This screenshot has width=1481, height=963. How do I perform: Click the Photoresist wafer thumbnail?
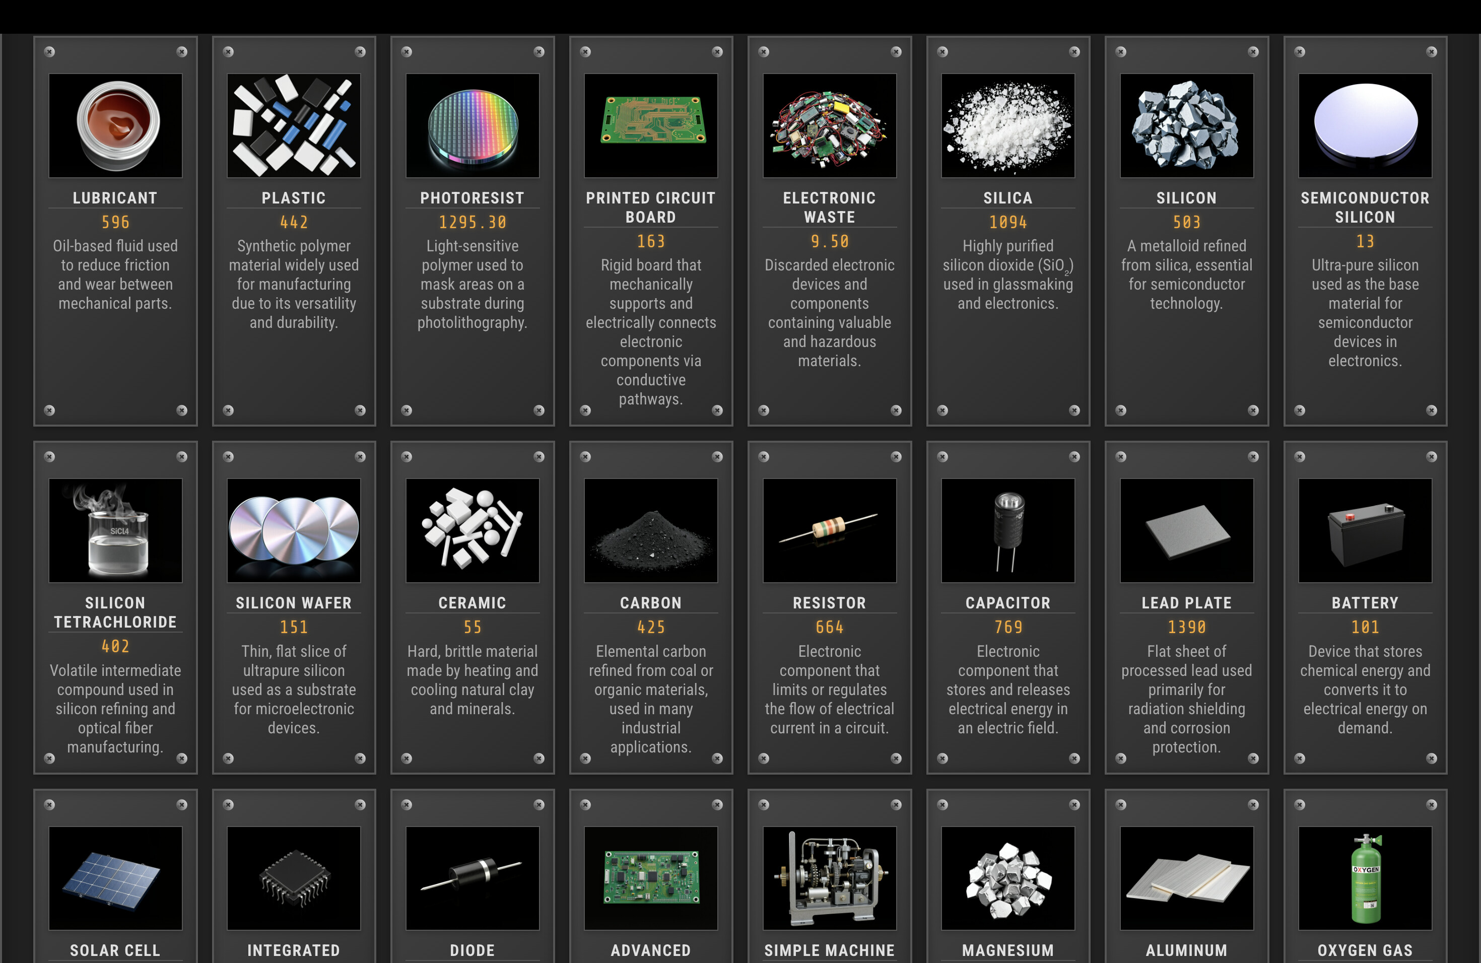tap(473, 125)
